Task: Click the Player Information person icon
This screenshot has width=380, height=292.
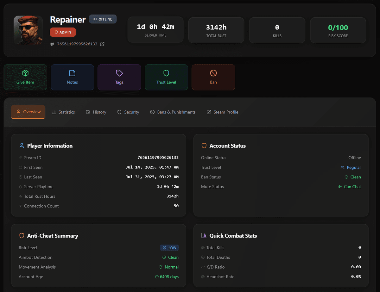Action: pos(22,146)
